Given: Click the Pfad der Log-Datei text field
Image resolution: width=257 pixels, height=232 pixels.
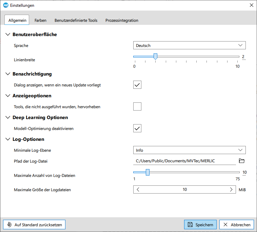Looking at the screenshot, I should 184,161.
